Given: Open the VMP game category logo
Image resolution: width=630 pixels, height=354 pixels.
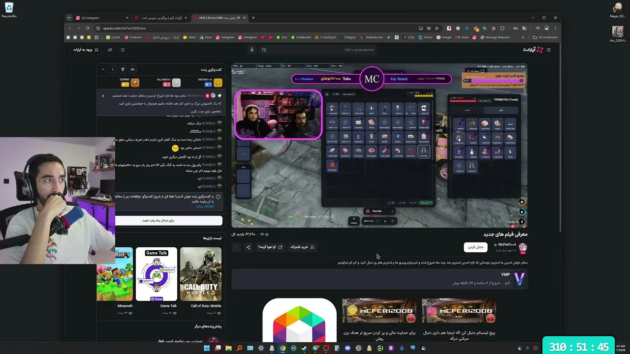Looking at the screenshot, I should coord(519,278).
